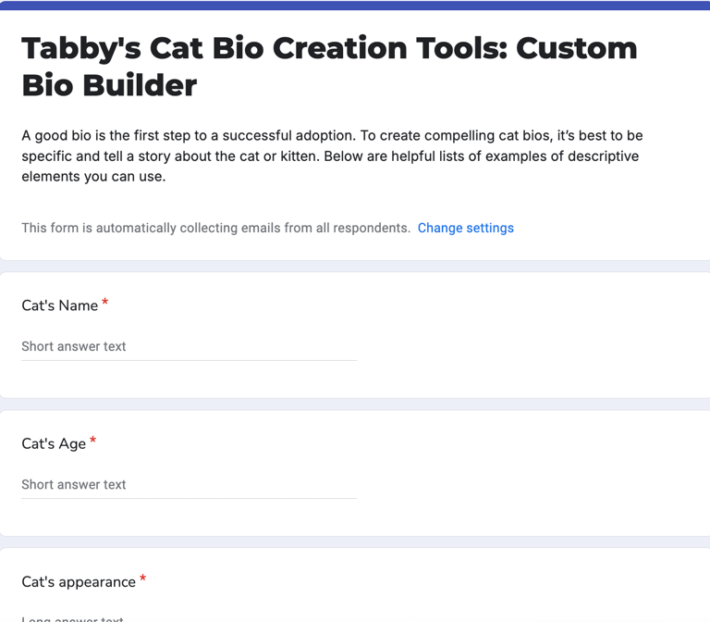Click the required asterisk beside Cat's Age

pos(93,442)
